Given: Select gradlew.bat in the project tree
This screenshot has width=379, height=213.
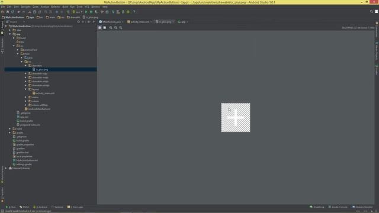Looking at the screenshot, I should 22,153.
